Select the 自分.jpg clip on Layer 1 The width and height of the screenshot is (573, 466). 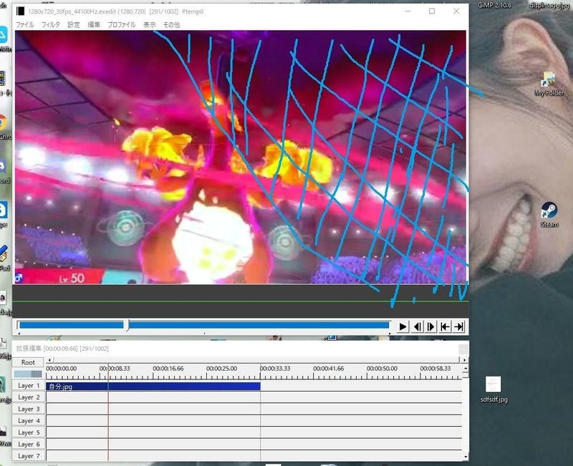point(153,387)
